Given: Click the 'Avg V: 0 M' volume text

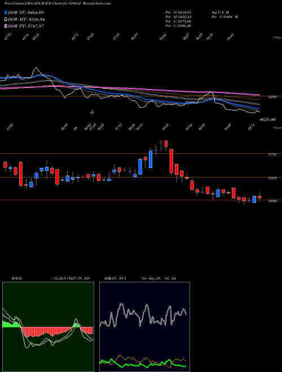Looking at the screenshot, I should pos(220,12).
